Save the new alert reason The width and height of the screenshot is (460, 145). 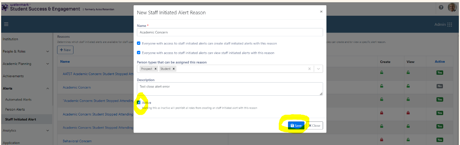296,126
